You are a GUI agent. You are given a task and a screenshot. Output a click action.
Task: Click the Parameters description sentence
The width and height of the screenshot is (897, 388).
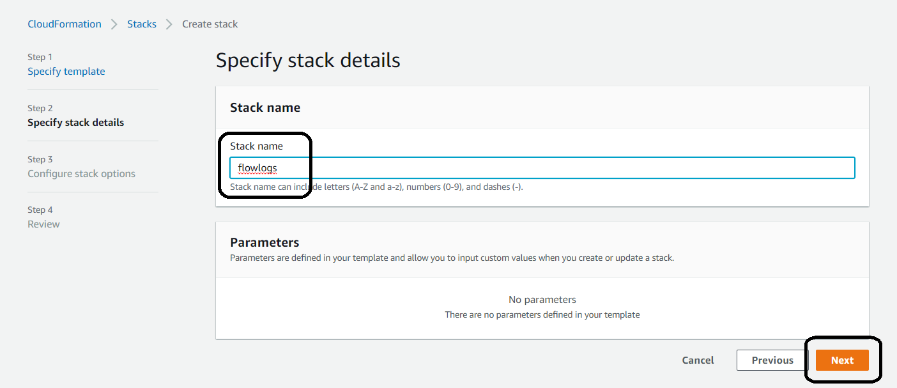(x=452, y=258)
